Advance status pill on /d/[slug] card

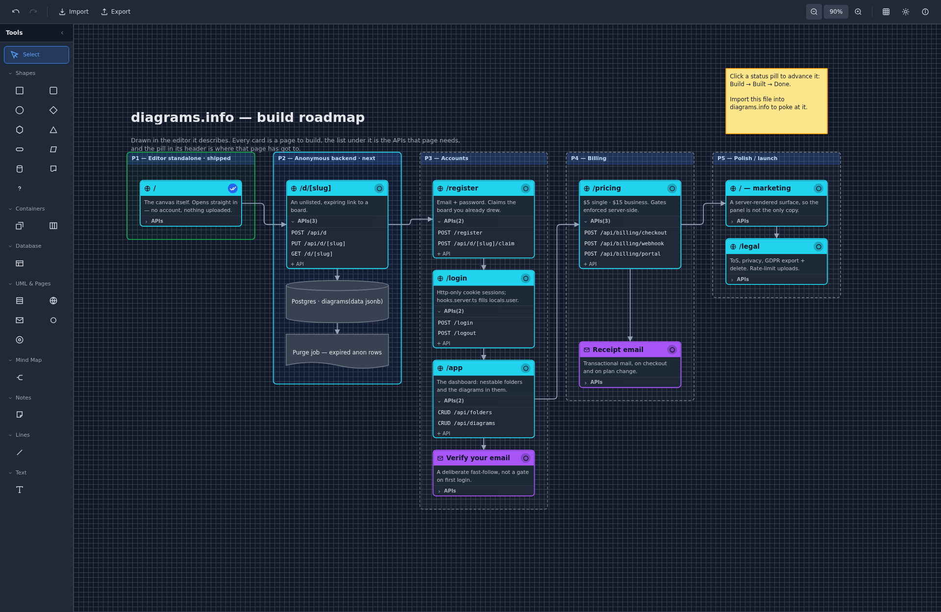pos(379,188)
